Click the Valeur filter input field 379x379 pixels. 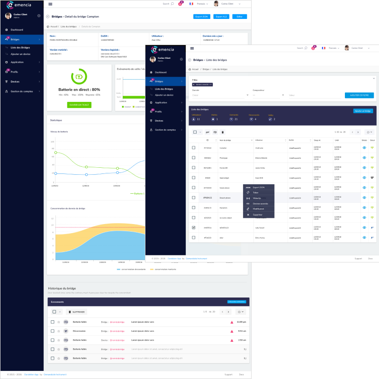point(315,95)
